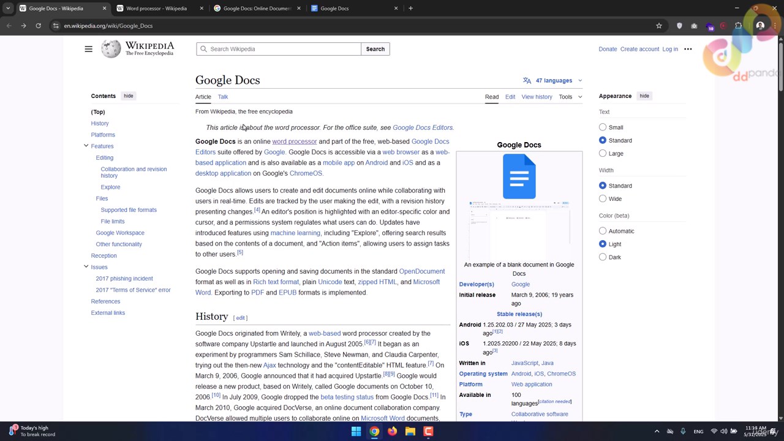Open the weather widget Today's high
This screenshot has height=441, width=784.
[x=32, y=431]
